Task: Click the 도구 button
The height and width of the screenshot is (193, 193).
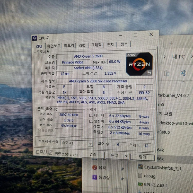Action: 115,156
